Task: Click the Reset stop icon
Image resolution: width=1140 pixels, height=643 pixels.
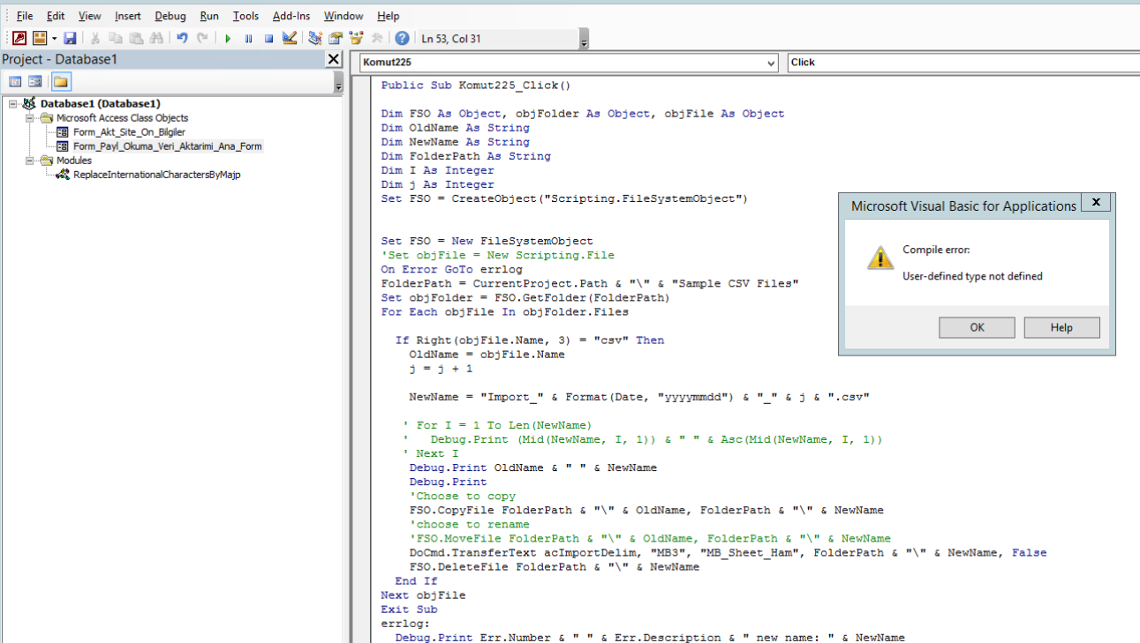Action: coord(268,38)
